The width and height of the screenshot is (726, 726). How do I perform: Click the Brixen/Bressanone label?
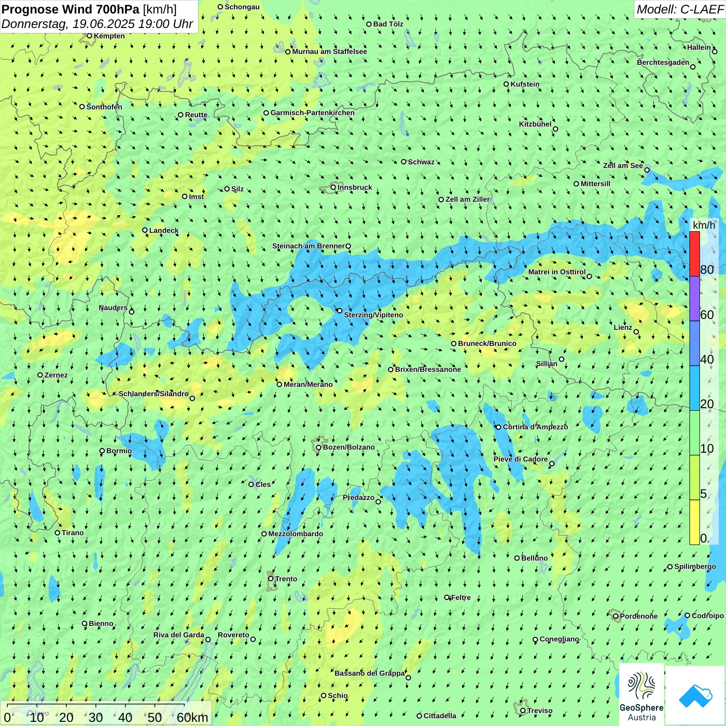(428, 369)
